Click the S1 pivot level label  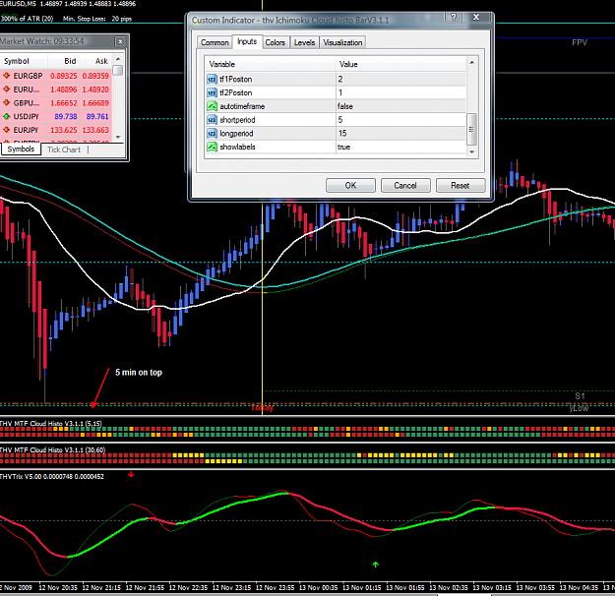point(580,396)
